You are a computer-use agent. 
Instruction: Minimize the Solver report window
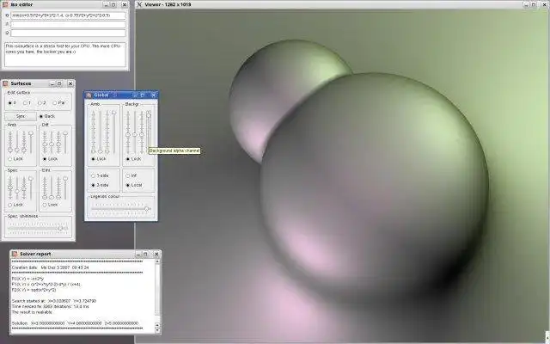point(138,254)
